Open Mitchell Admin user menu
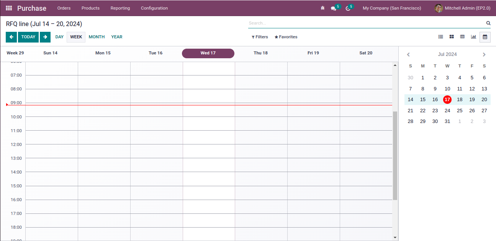Image resolution: width=496 pixels, height=241 pixels. (x=463, y=8)
